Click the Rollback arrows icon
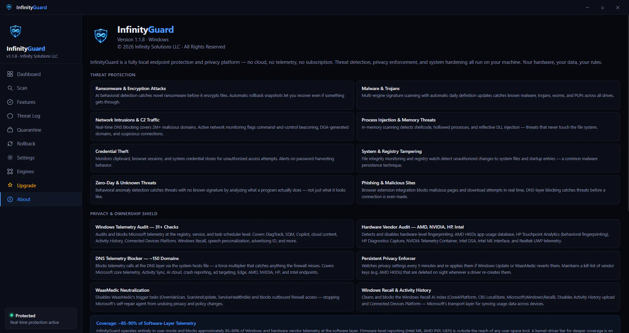Screen dimensions: 629x333 10,144
